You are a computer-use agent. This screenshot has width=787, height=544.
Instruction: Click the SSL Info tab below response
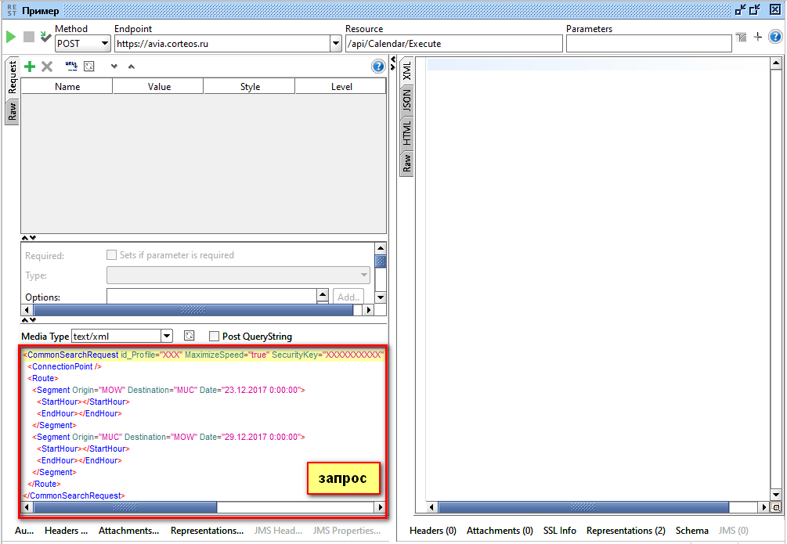pyautogui.click(x=559, y=531)
